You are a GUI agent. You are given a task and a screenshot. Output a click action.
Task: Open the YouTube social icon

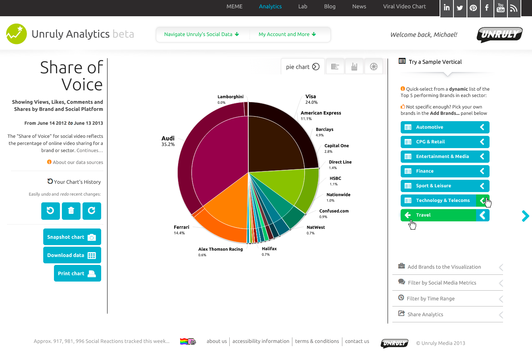(x=501, y=8)
